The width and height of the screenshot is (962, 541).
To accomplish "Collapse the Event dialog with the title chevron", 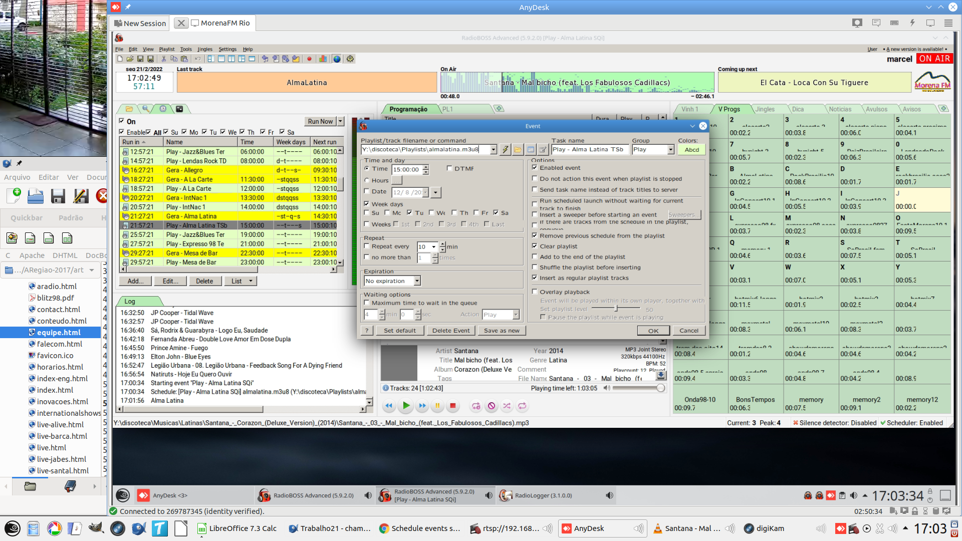I will [x=692, y=126].
